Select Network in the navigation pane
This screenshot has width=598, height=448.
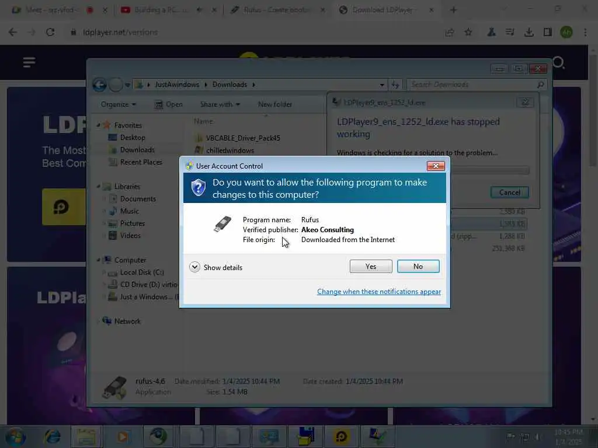127,321
